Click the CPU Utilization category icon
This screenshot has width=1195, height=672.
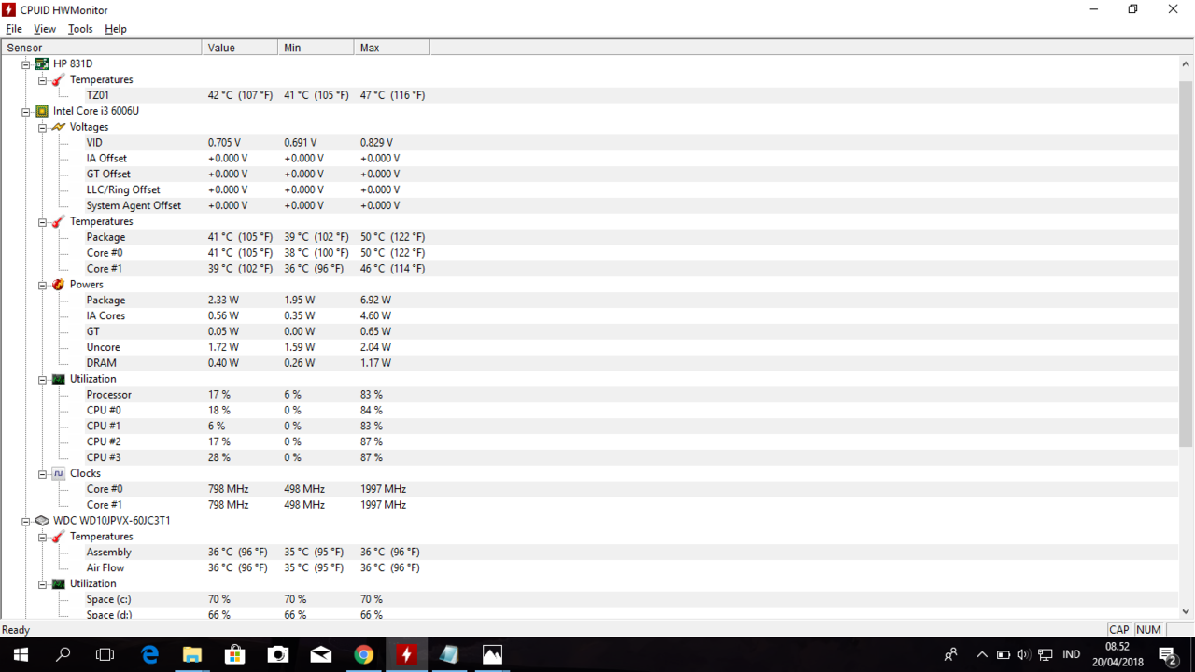59,379
